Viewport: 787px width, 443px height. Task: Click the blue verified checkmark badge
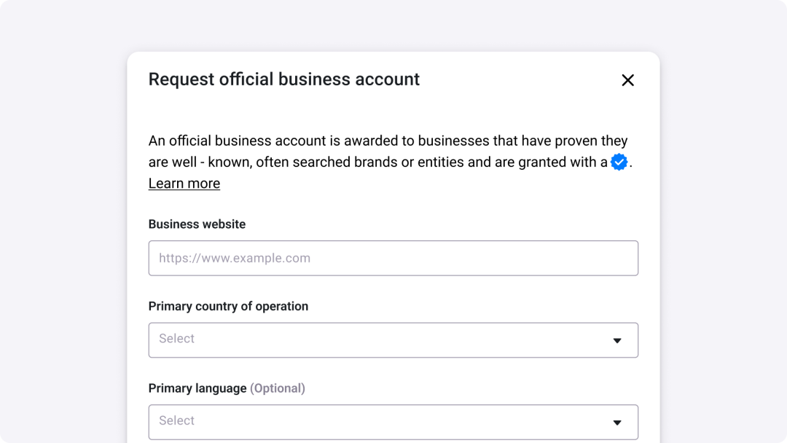tap(619, 162)
